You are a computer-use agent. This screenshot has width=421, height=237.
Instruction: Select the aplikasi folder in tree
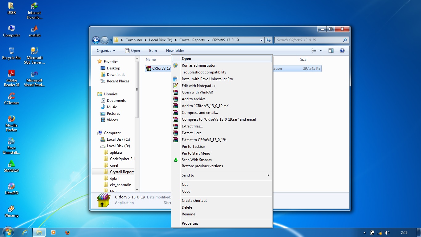click(x=116, y=152)
